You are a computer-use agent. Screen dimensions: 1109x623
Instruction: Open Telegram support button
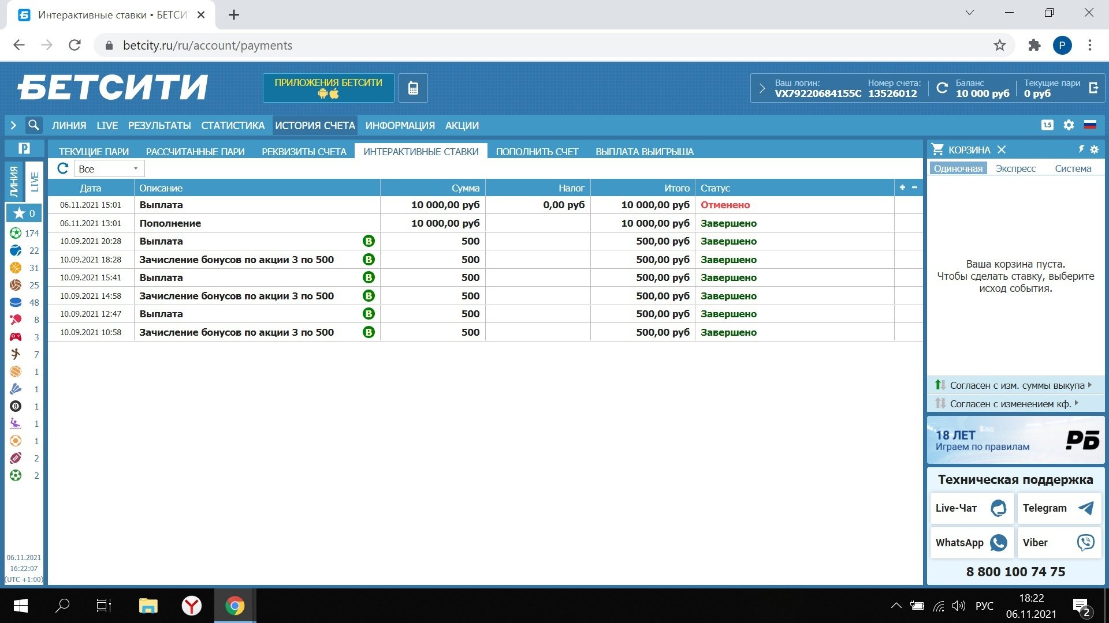click(1059, 508)
